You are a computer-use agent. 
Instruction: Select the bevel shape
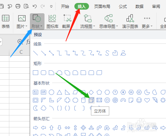tap(99, 100)
